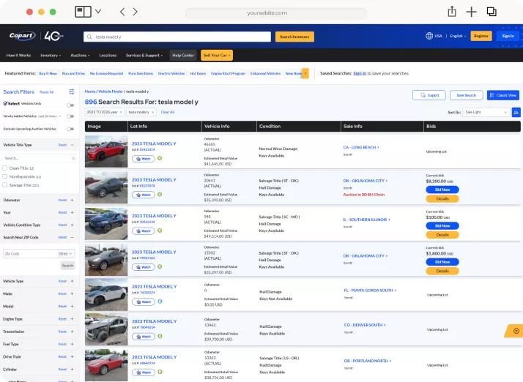523x382 pixels.
Task: Open How It Works page
Action: pos(18,56)
